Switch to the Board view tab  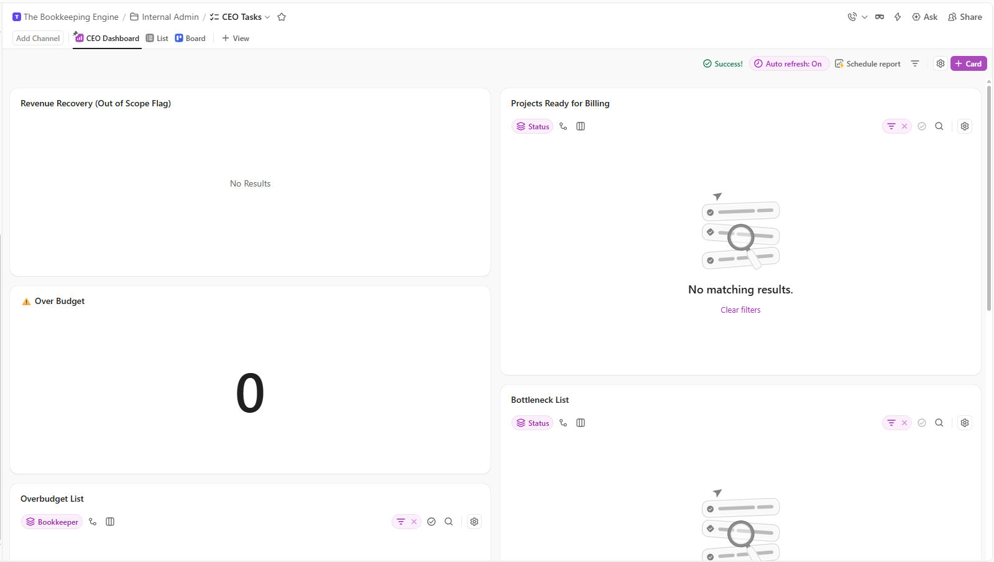190,38
